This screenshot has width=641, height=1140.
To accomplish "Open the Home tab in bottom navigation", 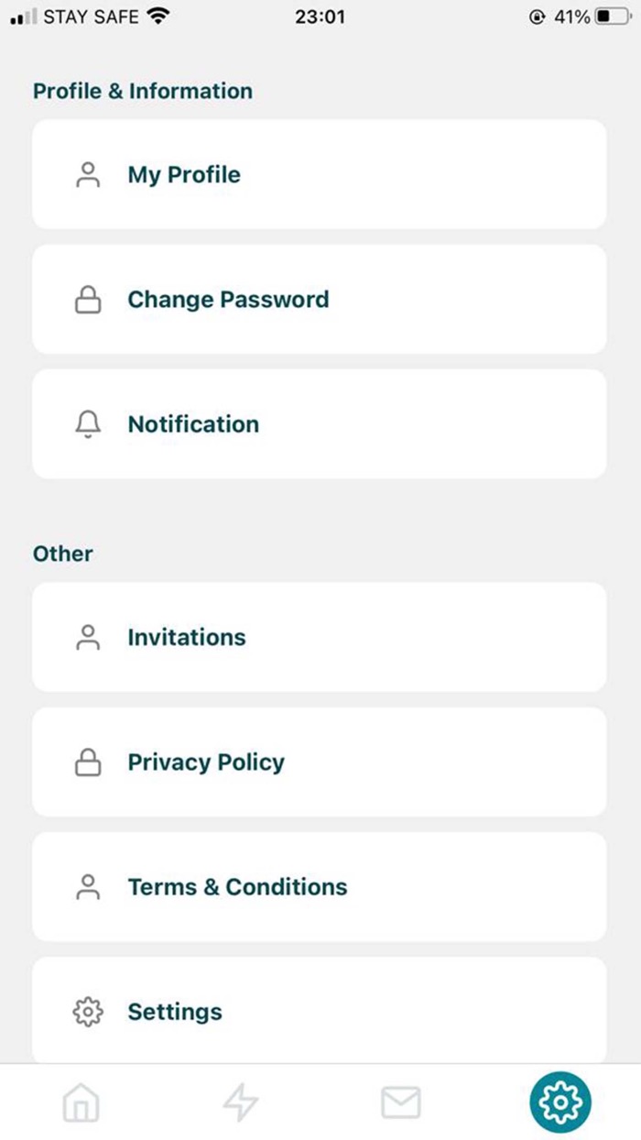I will [x=80, y=1102].
